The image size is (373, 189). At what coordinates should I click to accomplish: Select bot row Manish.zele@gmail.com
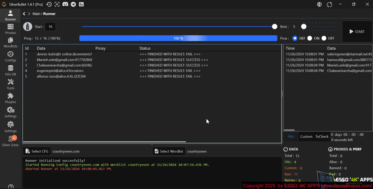(152, 60)
